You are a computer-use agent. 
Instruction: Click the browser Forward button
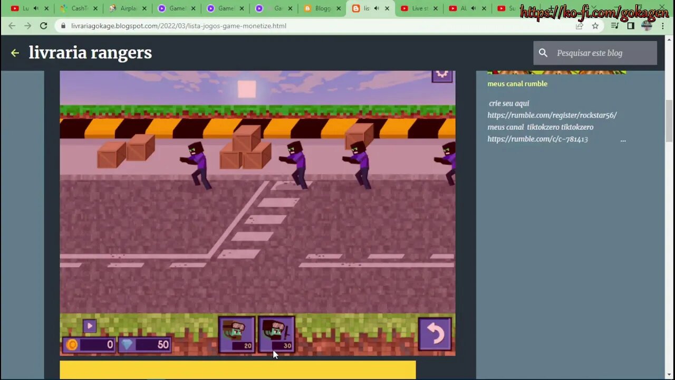click(x=27, y=26)
